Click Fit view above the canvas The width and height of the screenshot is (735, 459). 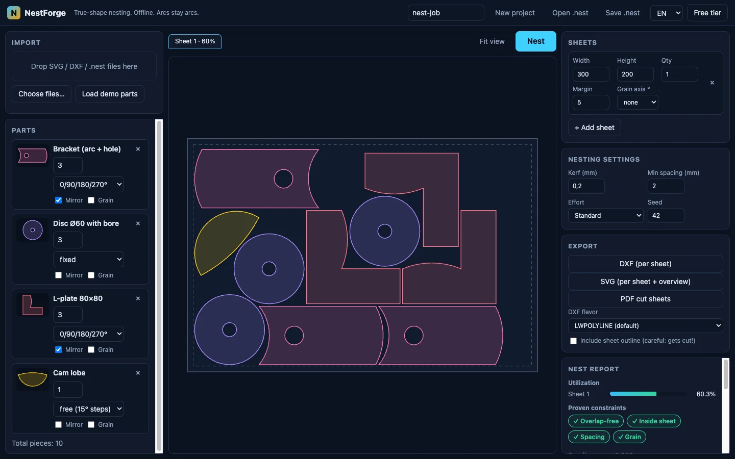coord(492,41)
